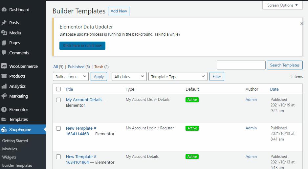308x169 pixels.
Task: Open the Widgets submenu item
Action: point(9,157)
